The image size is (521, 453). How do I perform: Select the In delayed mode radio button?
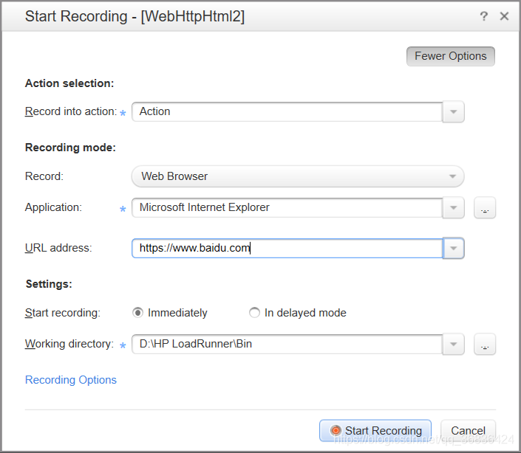[255, 313]
